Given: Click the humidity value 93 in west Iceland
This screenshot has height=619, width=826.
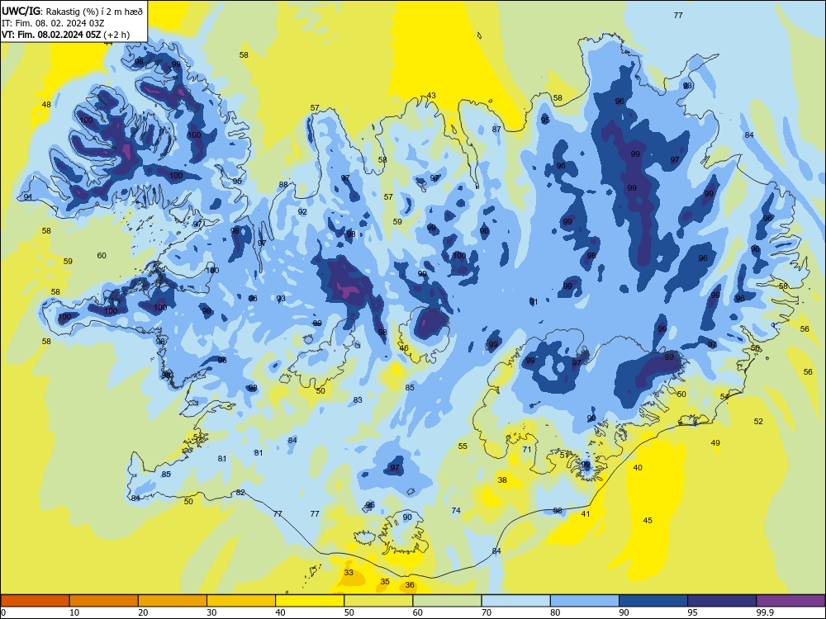Looking at the screenshot, I should click(x=282, y=299).
